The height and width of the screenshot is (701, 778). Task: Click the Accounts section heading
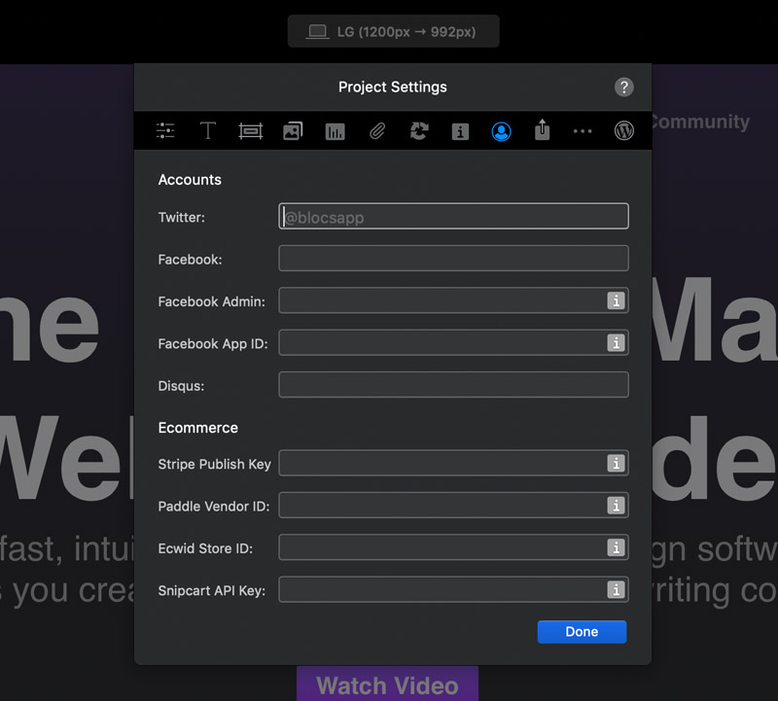tap(190, 180)
